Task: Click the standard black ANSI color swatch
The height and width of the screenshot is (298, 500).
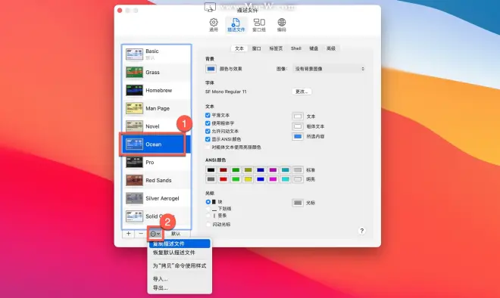Action: point(211,170)
